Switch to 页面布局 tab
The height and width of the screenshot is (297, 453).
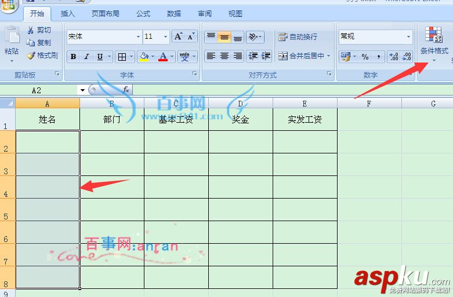coord(106,13)
